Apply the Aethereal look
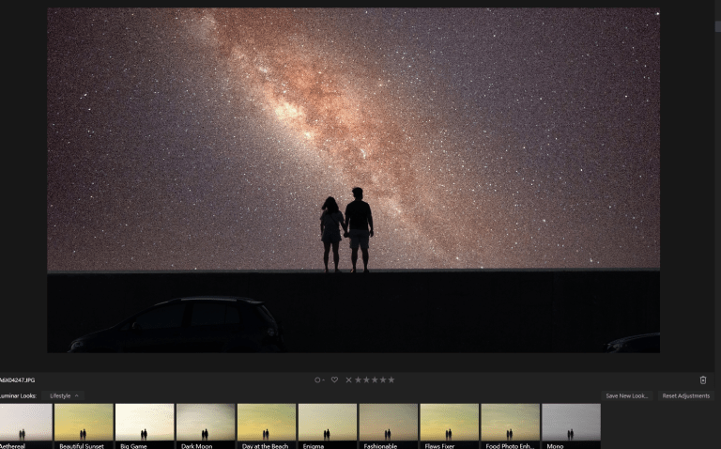721x449 pixels. (x=24, y=423)
